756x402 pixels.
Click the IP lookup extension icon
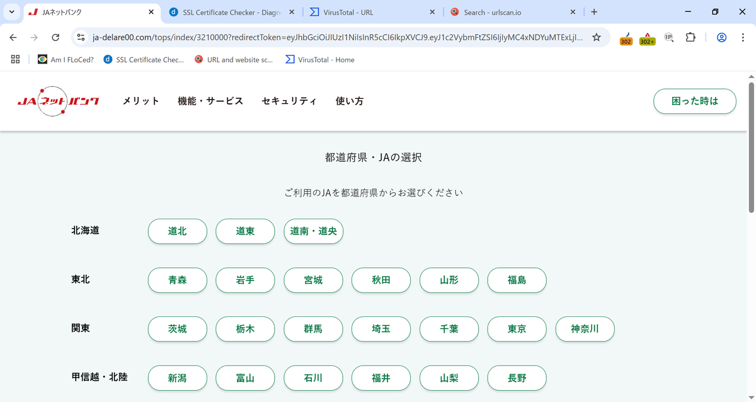[668, 37]
